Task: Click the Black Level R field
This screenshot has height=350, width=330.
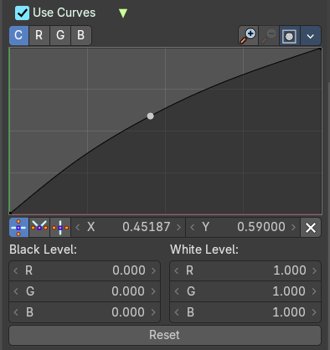Action: [x=85, y=270]
